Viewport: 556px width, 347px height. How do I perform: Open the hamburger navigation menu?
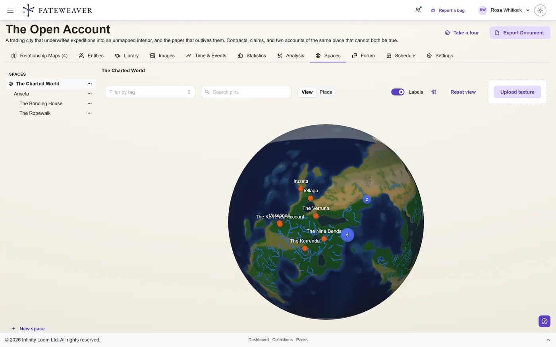click(x=10, y=10)
